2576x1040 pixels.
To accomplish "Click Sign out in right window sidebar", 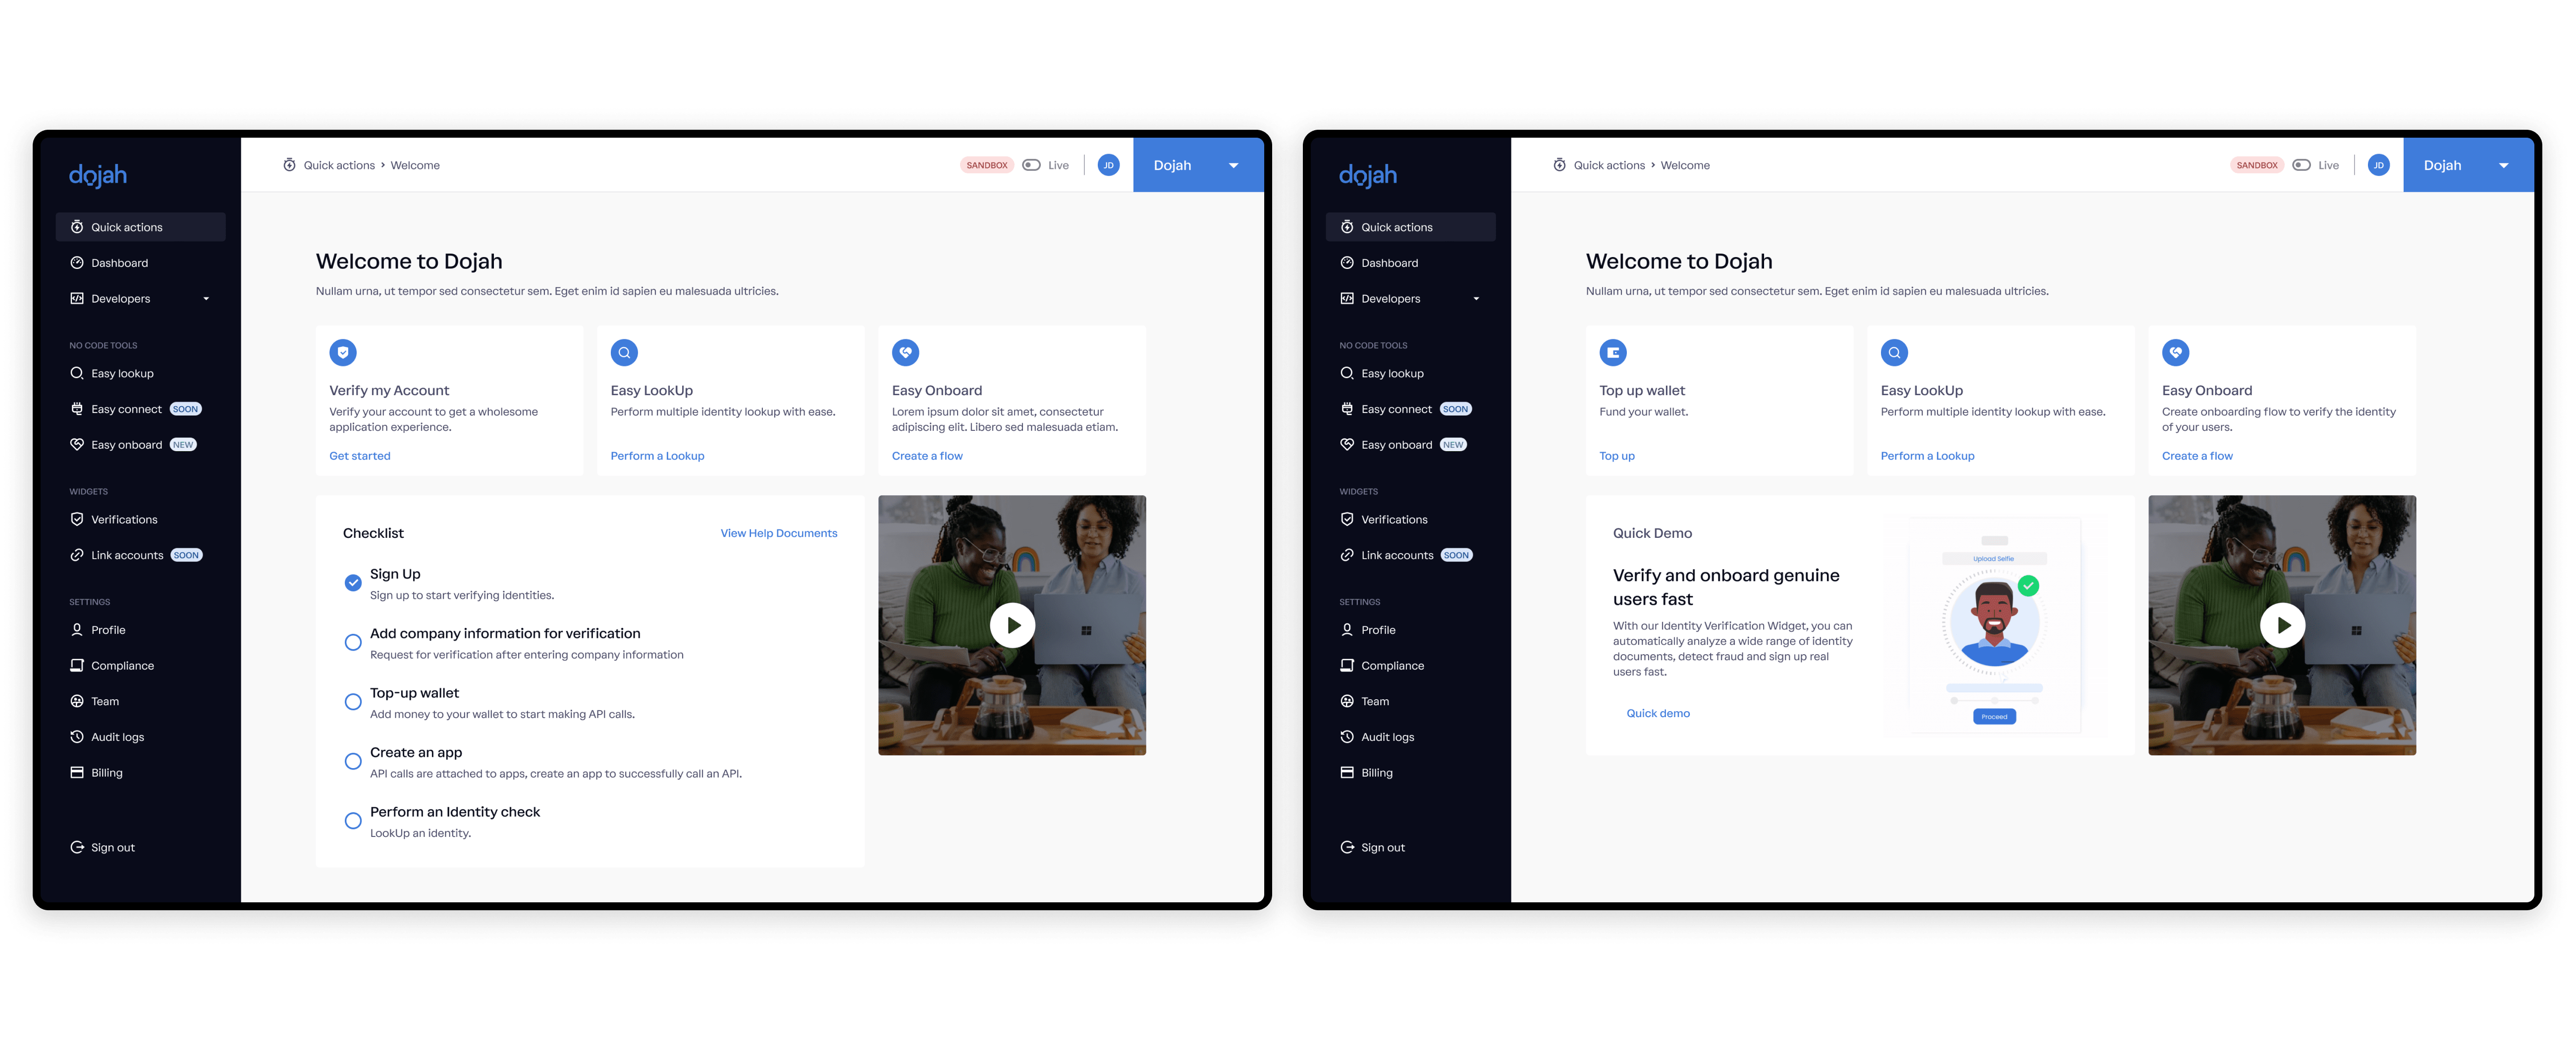I will (1372, 847).
